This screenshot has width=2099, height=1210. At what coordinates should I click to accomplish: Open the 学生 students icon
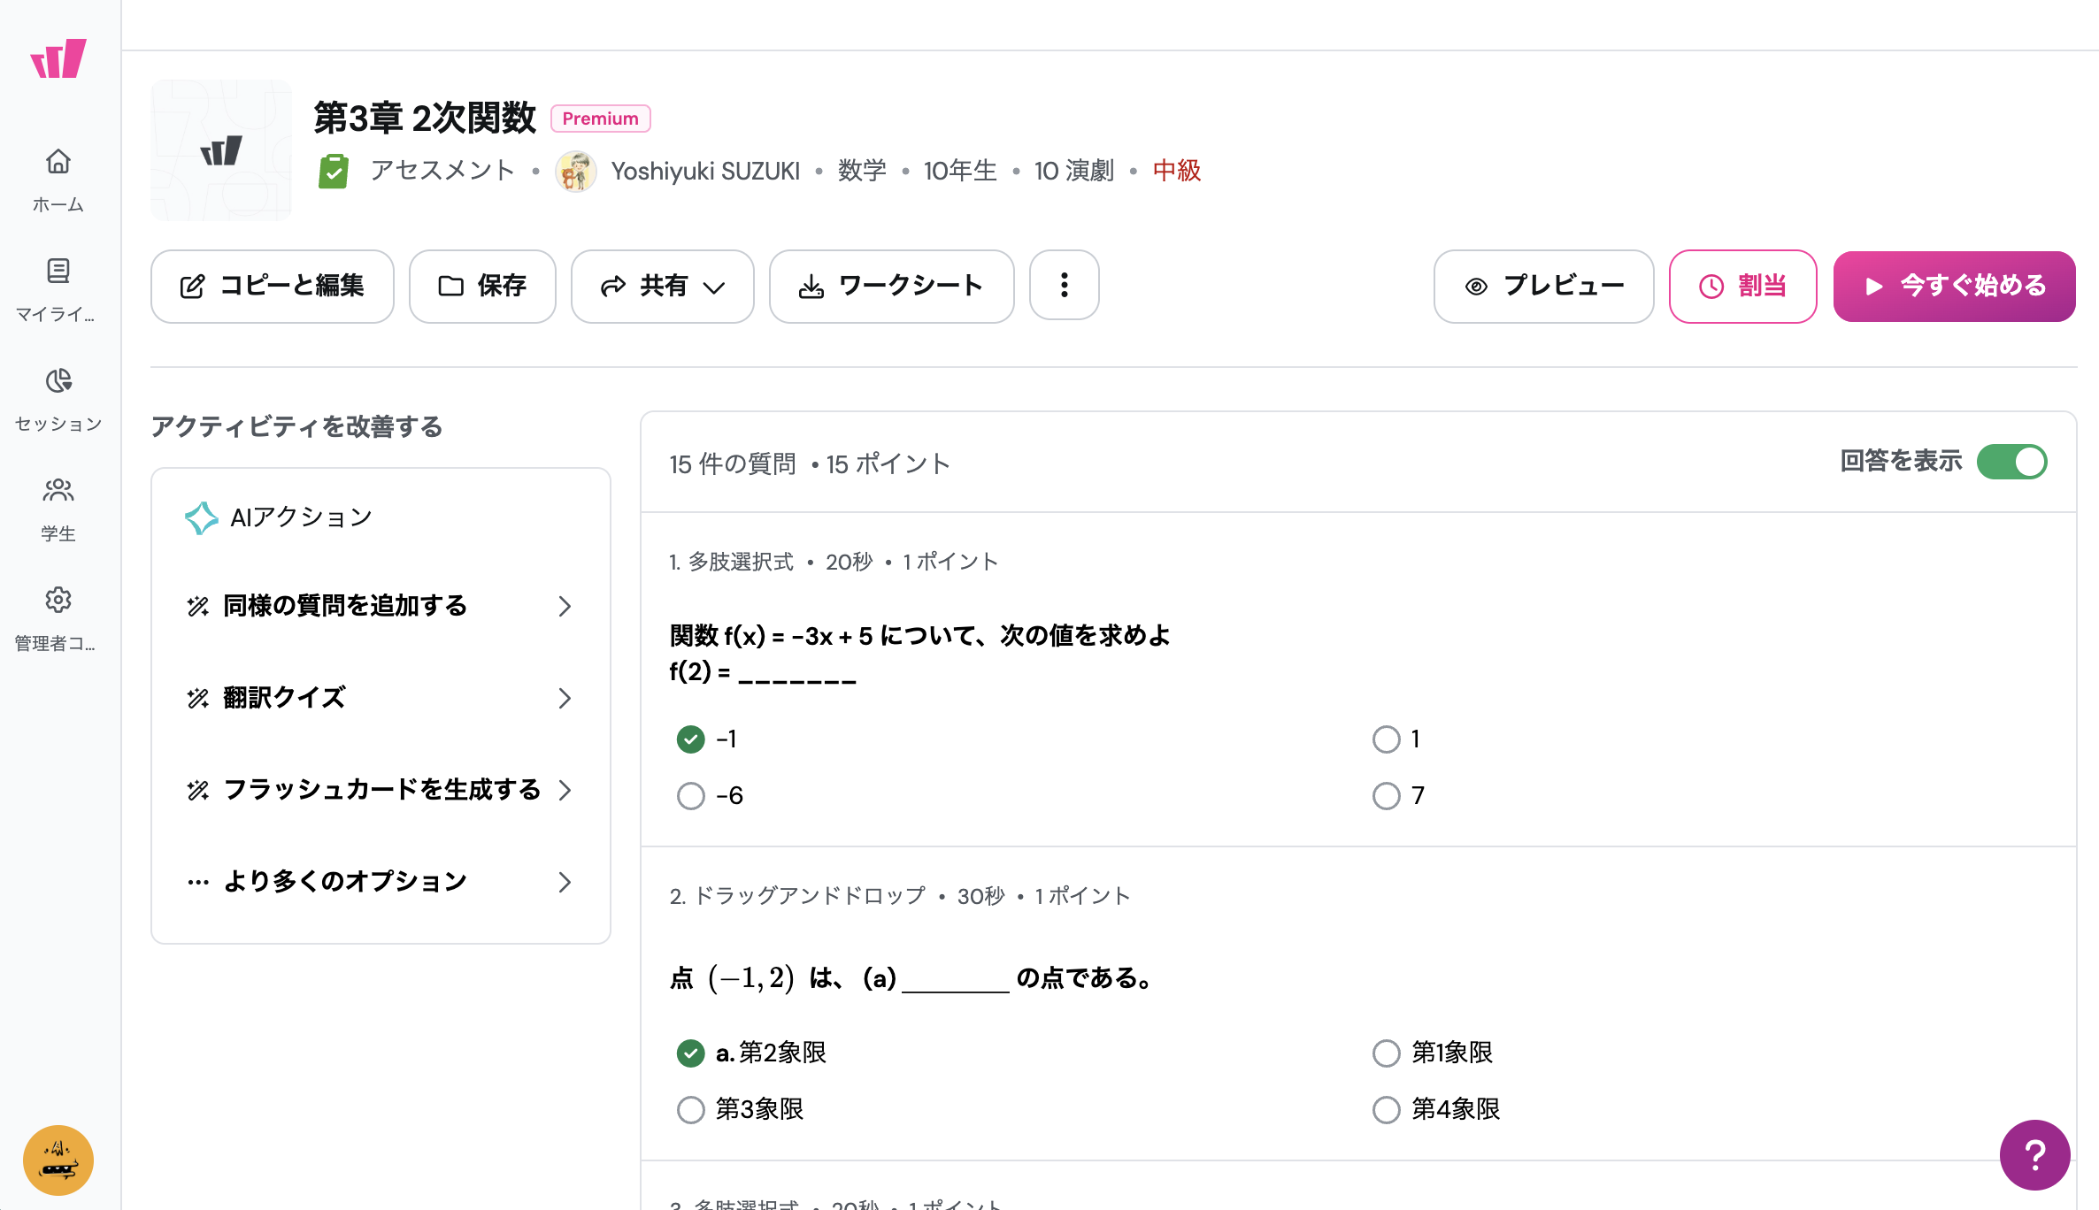[x=58, y=490]
